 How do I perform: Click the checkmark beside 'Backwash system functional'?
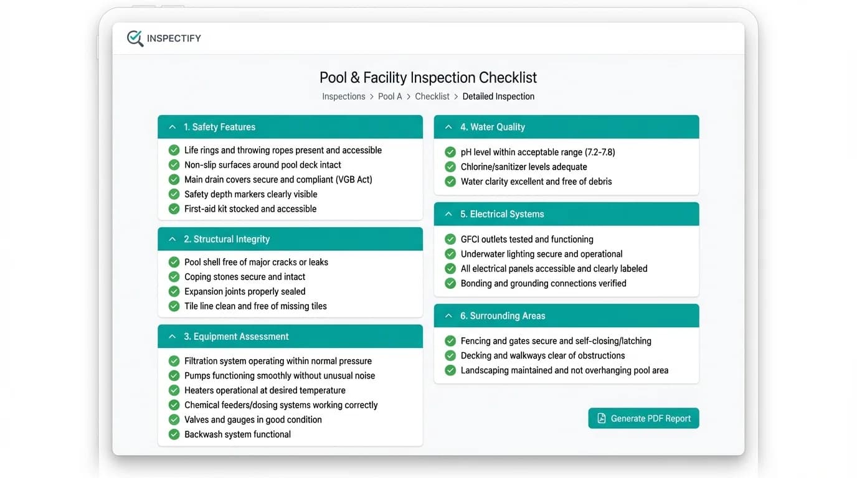[x=174, y=434]
